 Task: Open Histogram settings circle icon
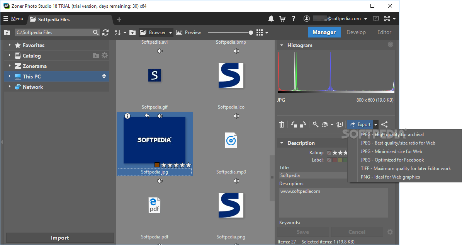(x=391, y=44)
